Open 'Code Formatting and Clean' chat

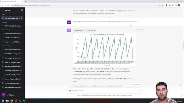tap(12, 34)
